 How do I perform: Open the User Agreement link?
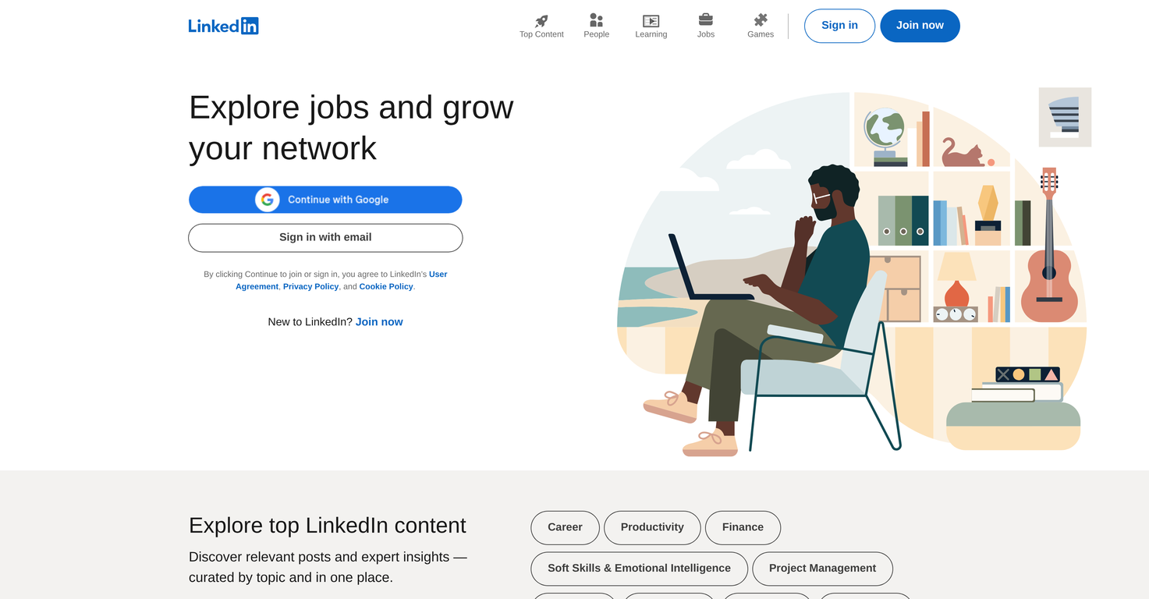(x=437, y=274)
